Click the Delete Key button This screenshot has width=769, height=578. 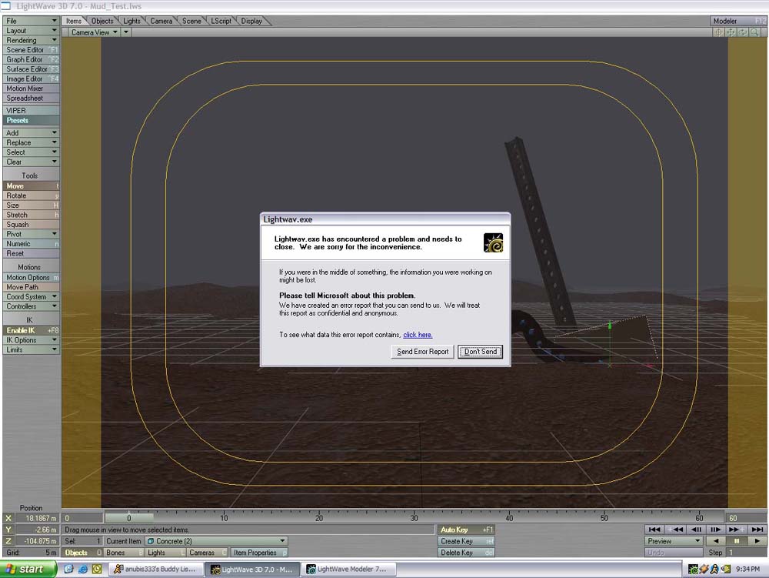pos(466,553)
